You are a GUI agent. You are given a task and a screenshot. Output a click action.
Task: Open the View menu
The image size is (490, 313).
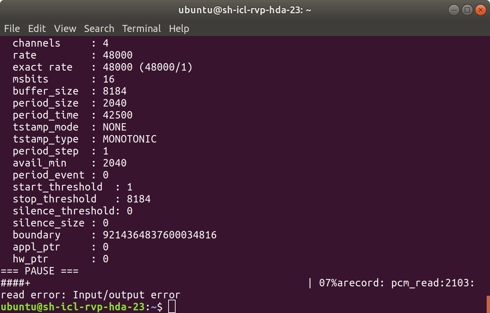tap(65, 29)
